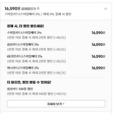Click 삼성카드 500원 할인 offer
The height and width of the screenshot is (114, 115).
point(20,89)
